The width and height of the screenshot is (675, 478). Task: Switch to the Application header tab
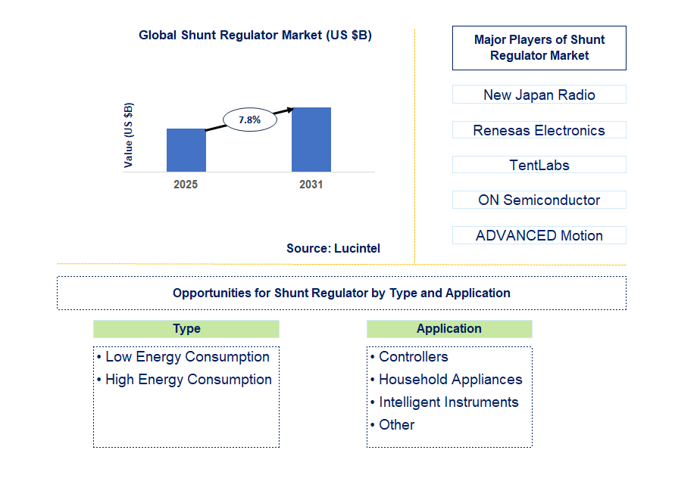pos(449,328)
